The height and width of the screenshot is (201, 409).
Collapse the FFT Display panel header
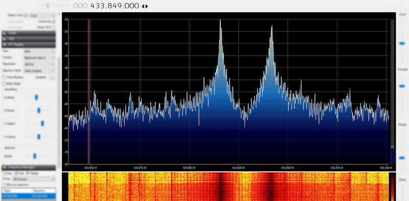pos(29,45)
